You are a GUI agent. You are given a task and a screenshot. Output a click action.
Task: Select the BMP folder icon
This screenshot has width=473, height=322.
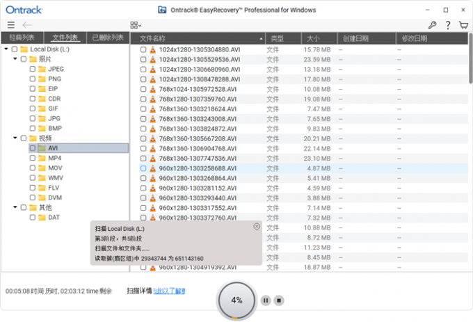tap(42, 129)
